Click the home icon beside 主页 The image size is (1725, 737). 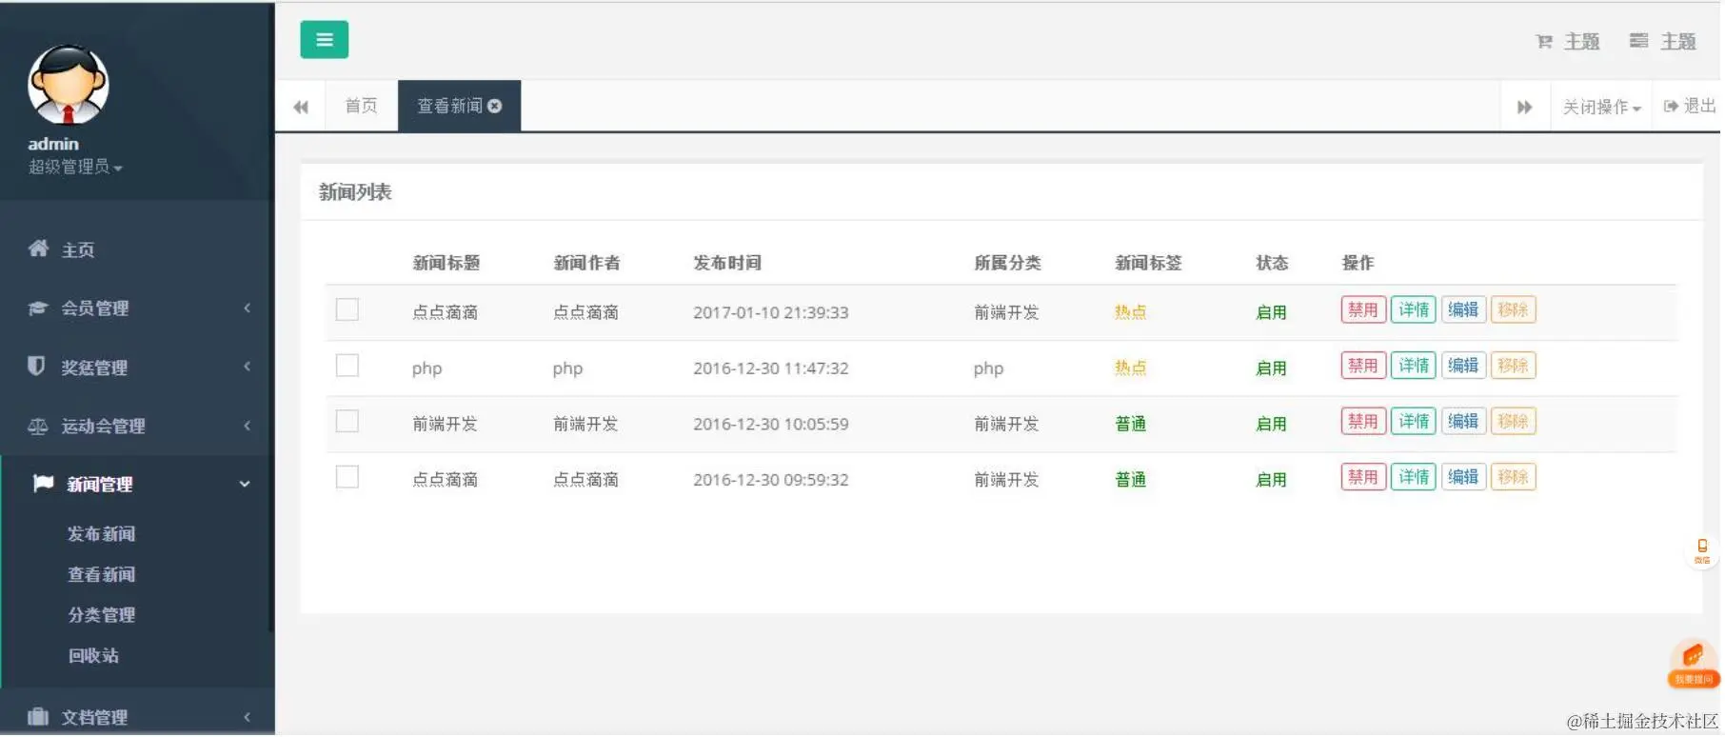[x=38, y=249]
